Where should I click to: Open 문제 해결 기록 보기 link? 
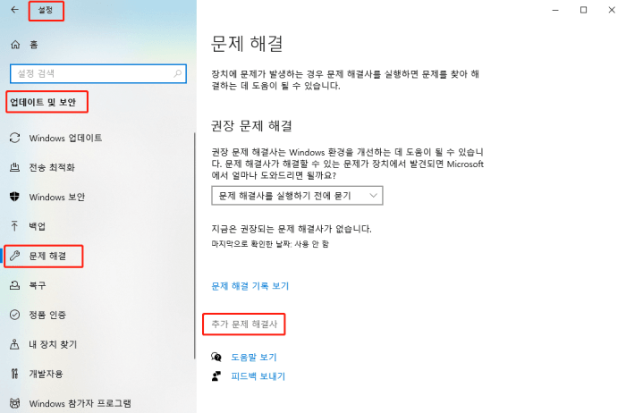[250, 286]
